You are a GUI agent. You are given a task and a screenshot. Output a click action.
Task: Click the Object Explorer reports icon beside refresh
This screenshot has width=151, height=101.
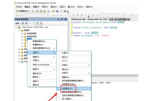click(x=41, y=23)
